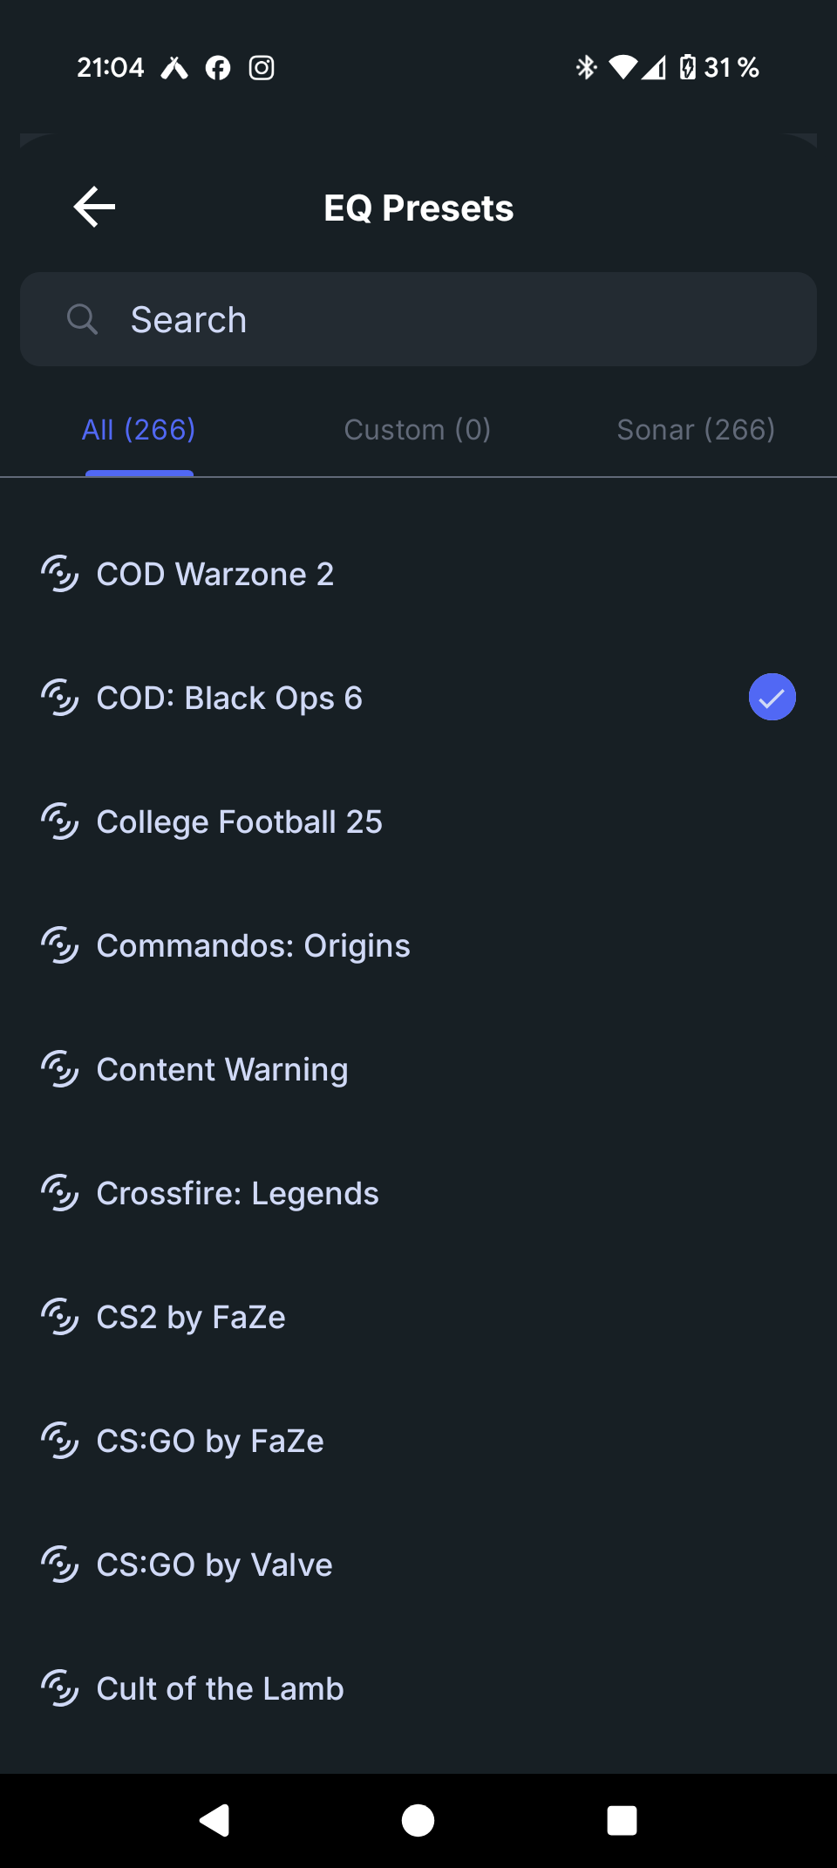837x1868 pixels.
Task: Select the CS:GO by FaZe preset
Action: coord(210,1441)
